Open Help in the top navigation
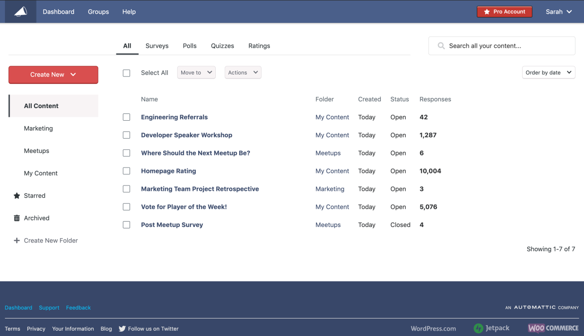Image resolution: width=584 pixels, height=336 pixels. [129, 12]
